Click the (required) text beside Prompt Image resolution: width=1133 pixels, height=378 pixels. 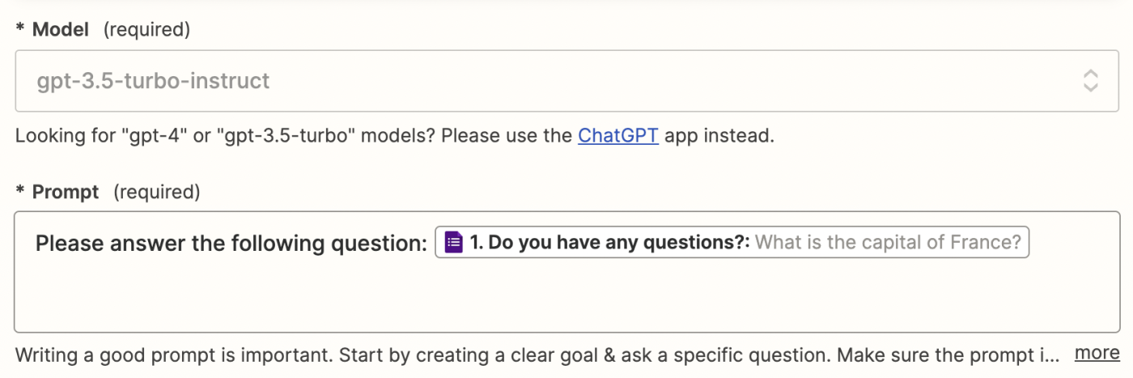click(x=156, y=192)
